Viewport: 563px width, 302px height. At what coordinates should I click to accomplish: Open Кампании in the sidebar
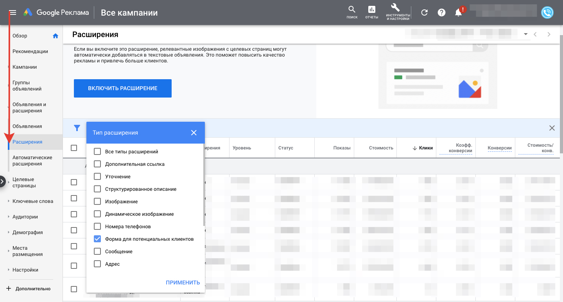[x=25, y=67]
